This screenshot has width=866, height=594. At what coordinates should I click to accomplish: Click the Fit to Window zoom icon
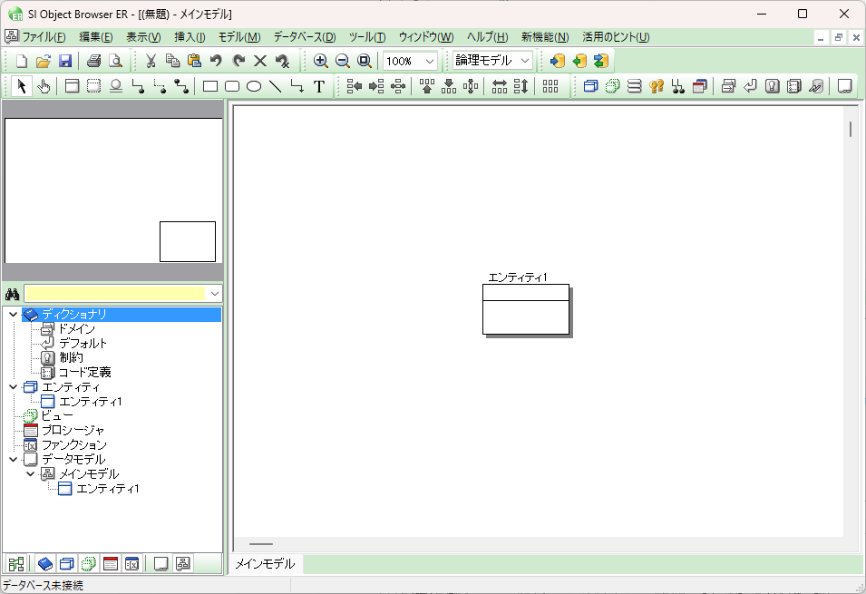click(x=365, y=61)
